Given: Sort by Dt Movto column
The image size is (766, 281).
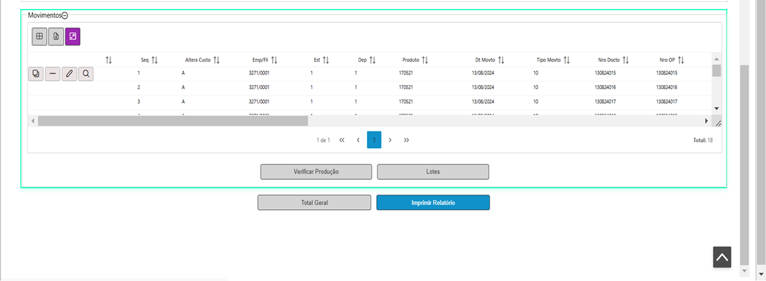Looking at the screenshot, I should pyautogui.click(x=501, y=60).
